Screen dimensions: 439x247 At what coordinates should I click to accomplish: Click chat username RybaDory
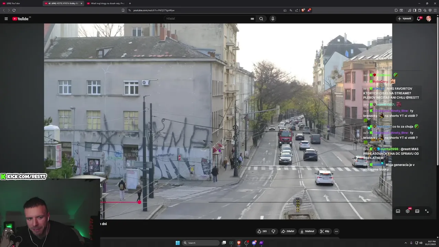coord(380,82)
